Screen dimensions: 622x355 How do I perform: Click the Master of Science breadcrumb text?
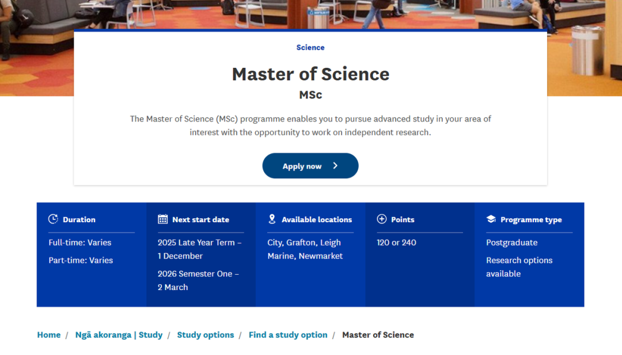(378, 335)
